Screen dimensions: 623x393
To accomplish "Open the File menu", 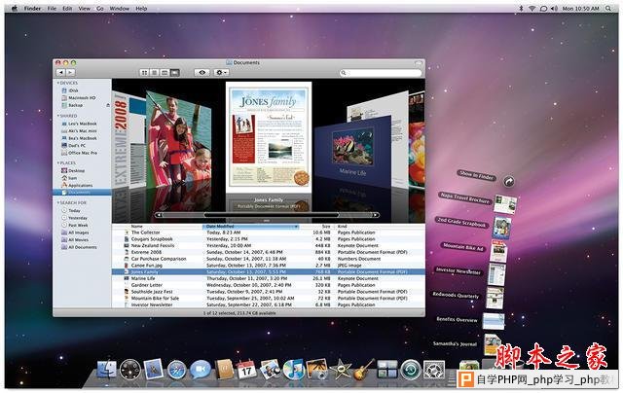I will coord(52,9).
